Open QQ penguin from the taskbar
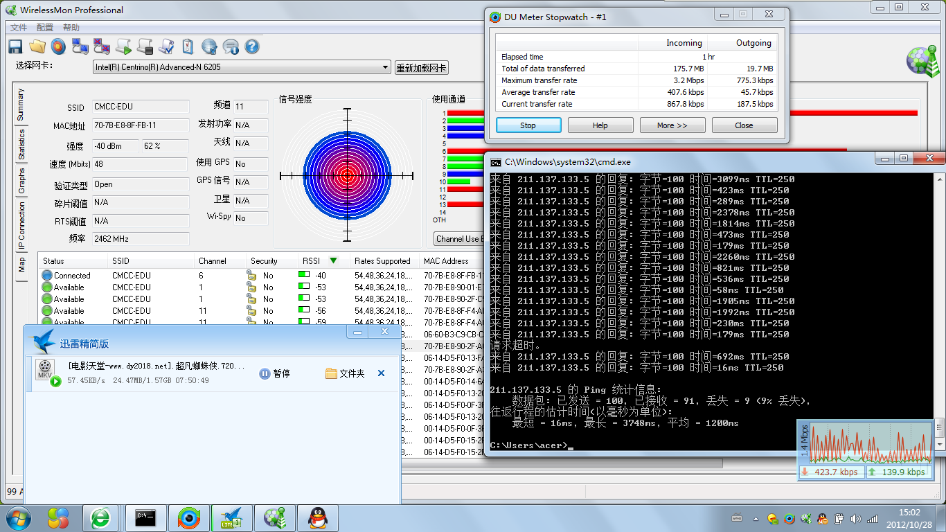The width and height of the screenshot is (946, 532). point(318,517)
